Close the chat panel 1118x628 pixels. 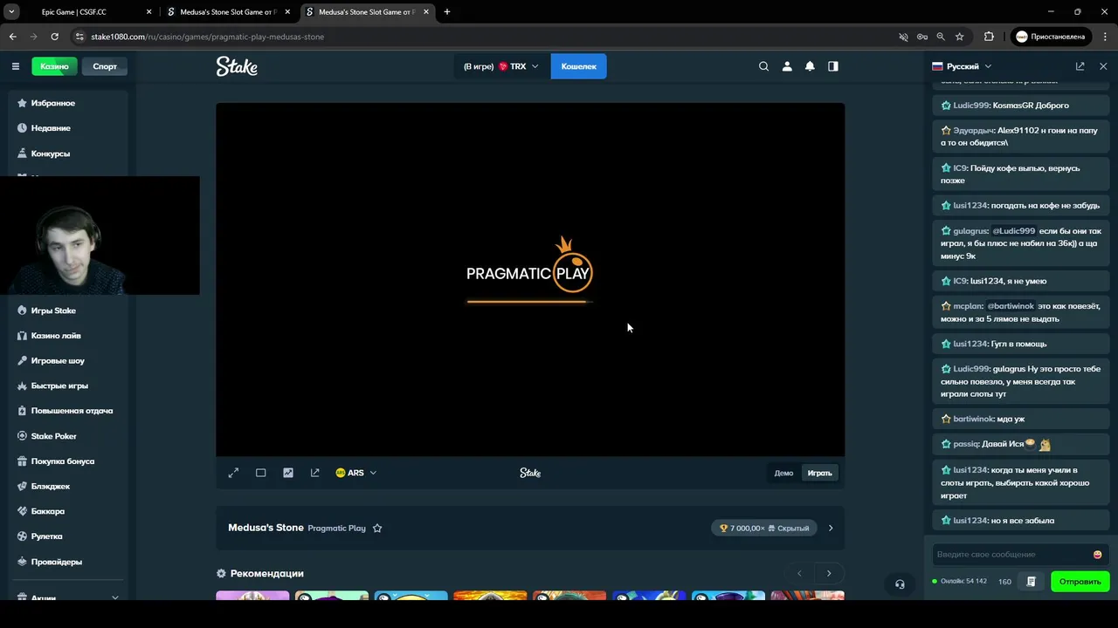click(1103, 66)
